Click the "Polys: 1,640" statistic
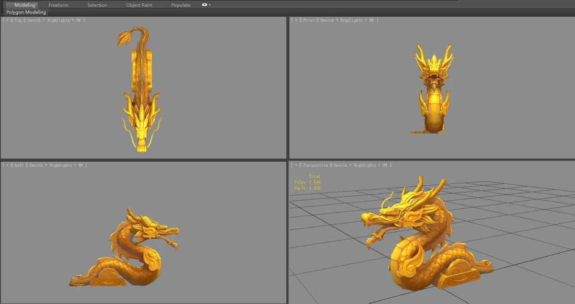Viewport: 575px width, 304px height. pyautogui.click(x=307, y=182)
